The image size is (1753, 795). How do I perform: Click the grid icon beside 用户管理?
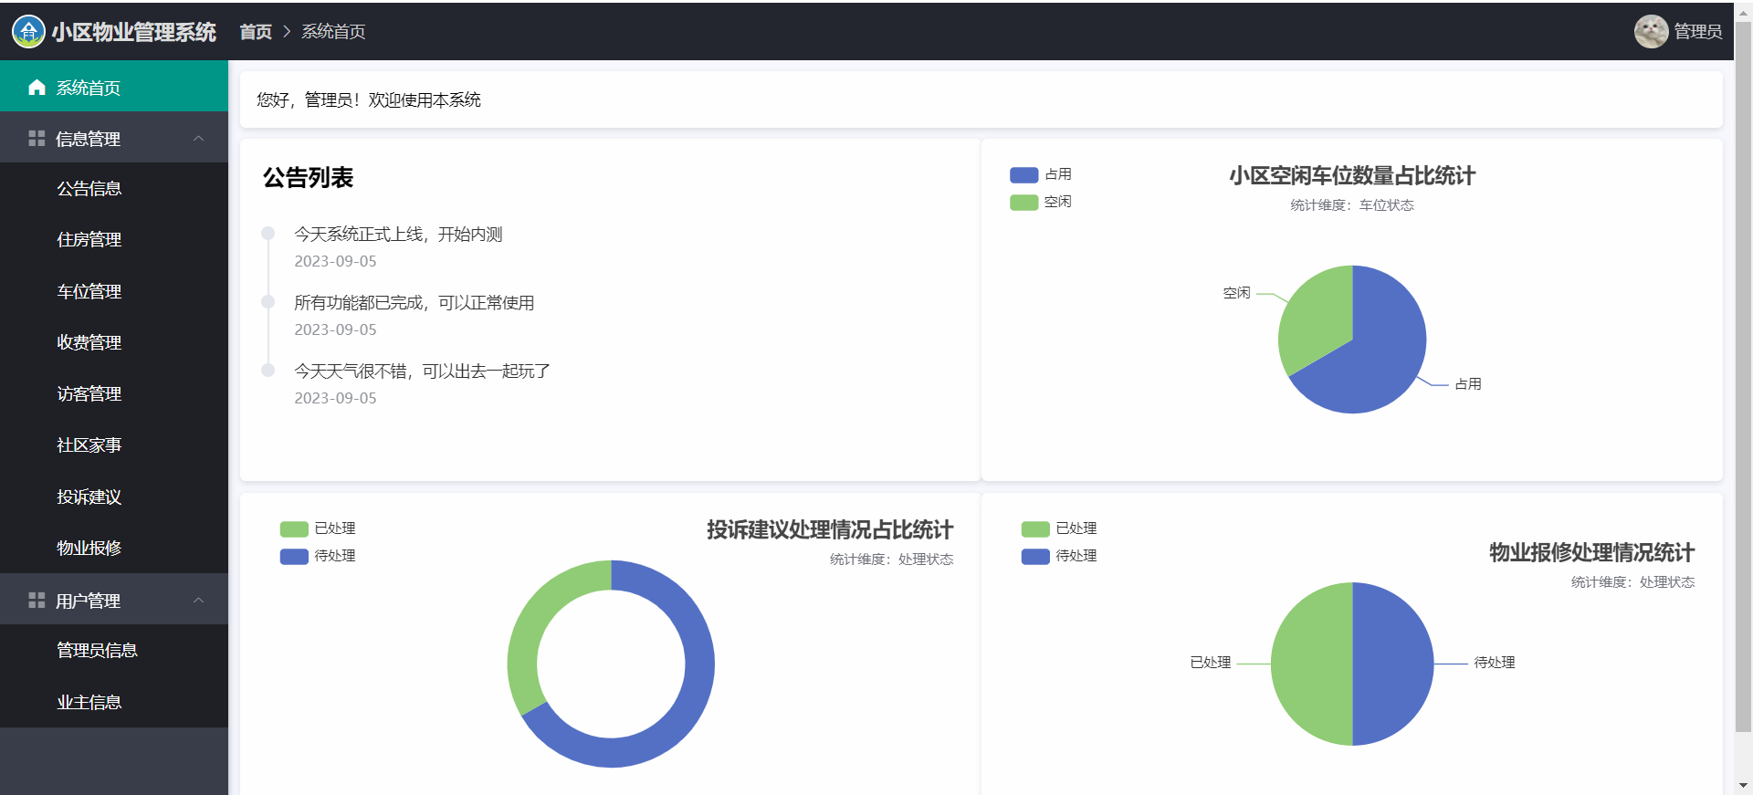point(37,601)
